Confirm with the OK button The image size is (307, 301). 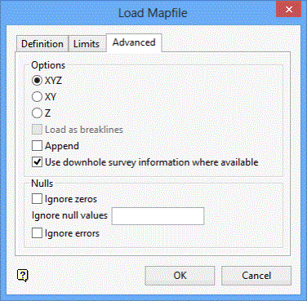coord(180,276)
